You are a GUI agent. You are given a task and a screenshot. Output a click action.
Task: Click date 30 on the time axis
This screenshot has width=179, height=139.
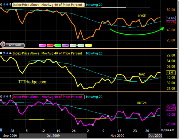pos(147,131)
